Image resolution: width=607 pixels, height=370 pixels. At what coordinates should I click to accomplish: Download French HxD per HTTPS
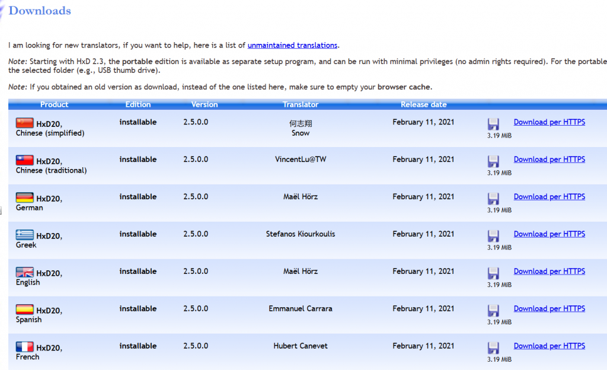tap(550, 346)
